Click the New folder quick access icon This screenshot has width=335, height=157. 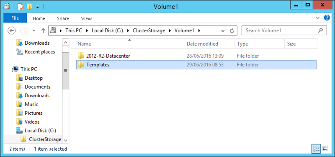29,6
